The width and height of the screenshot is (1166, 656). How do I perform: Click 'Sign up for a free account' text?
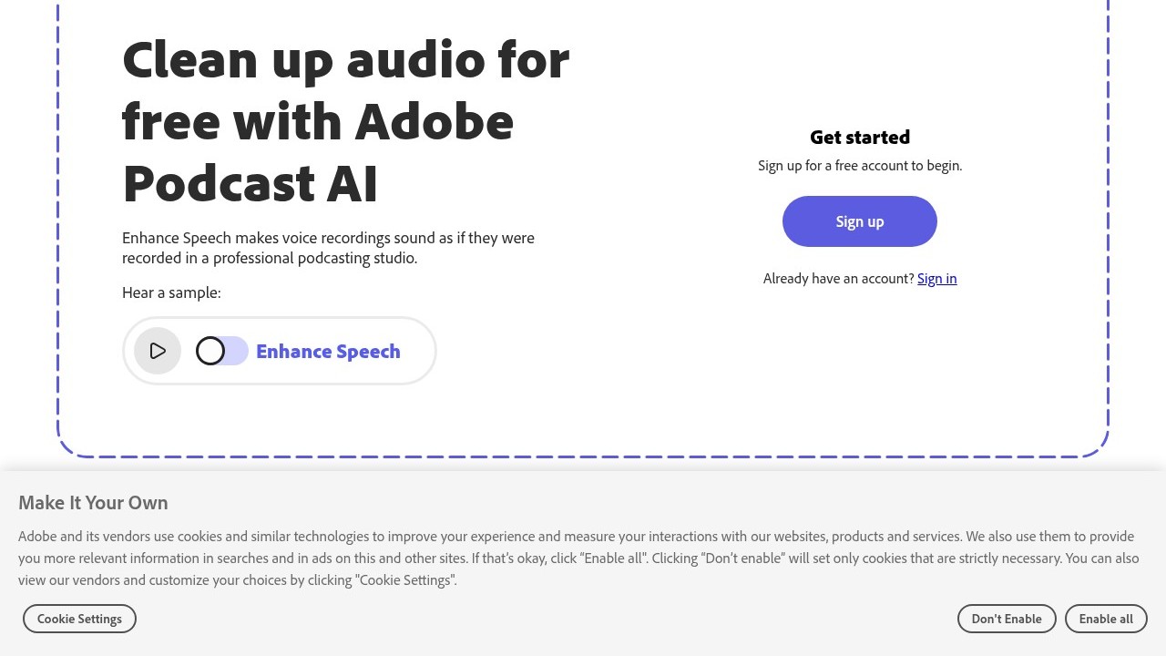point(859,166)
